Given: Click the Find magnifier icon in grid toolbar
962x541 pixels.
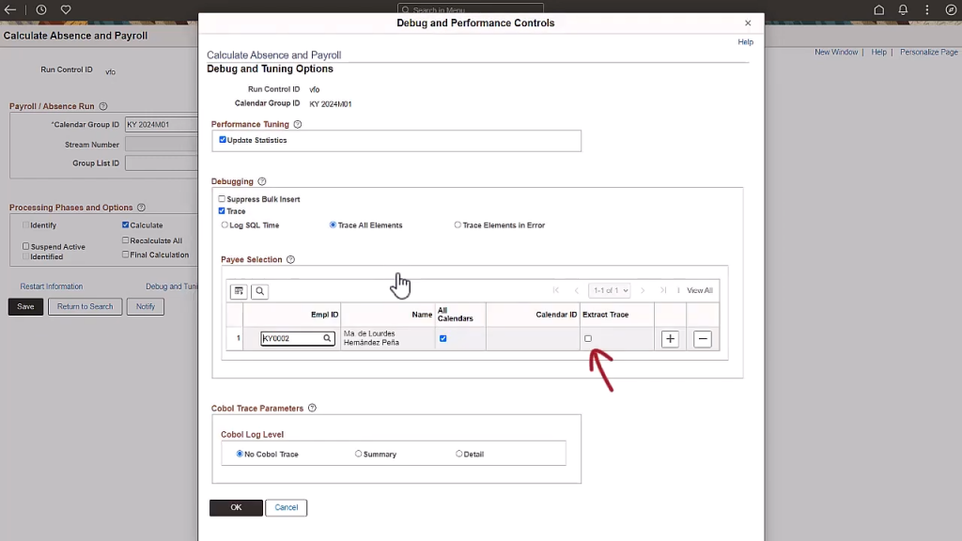Looking at the screenshot, I should click(260, 291).
